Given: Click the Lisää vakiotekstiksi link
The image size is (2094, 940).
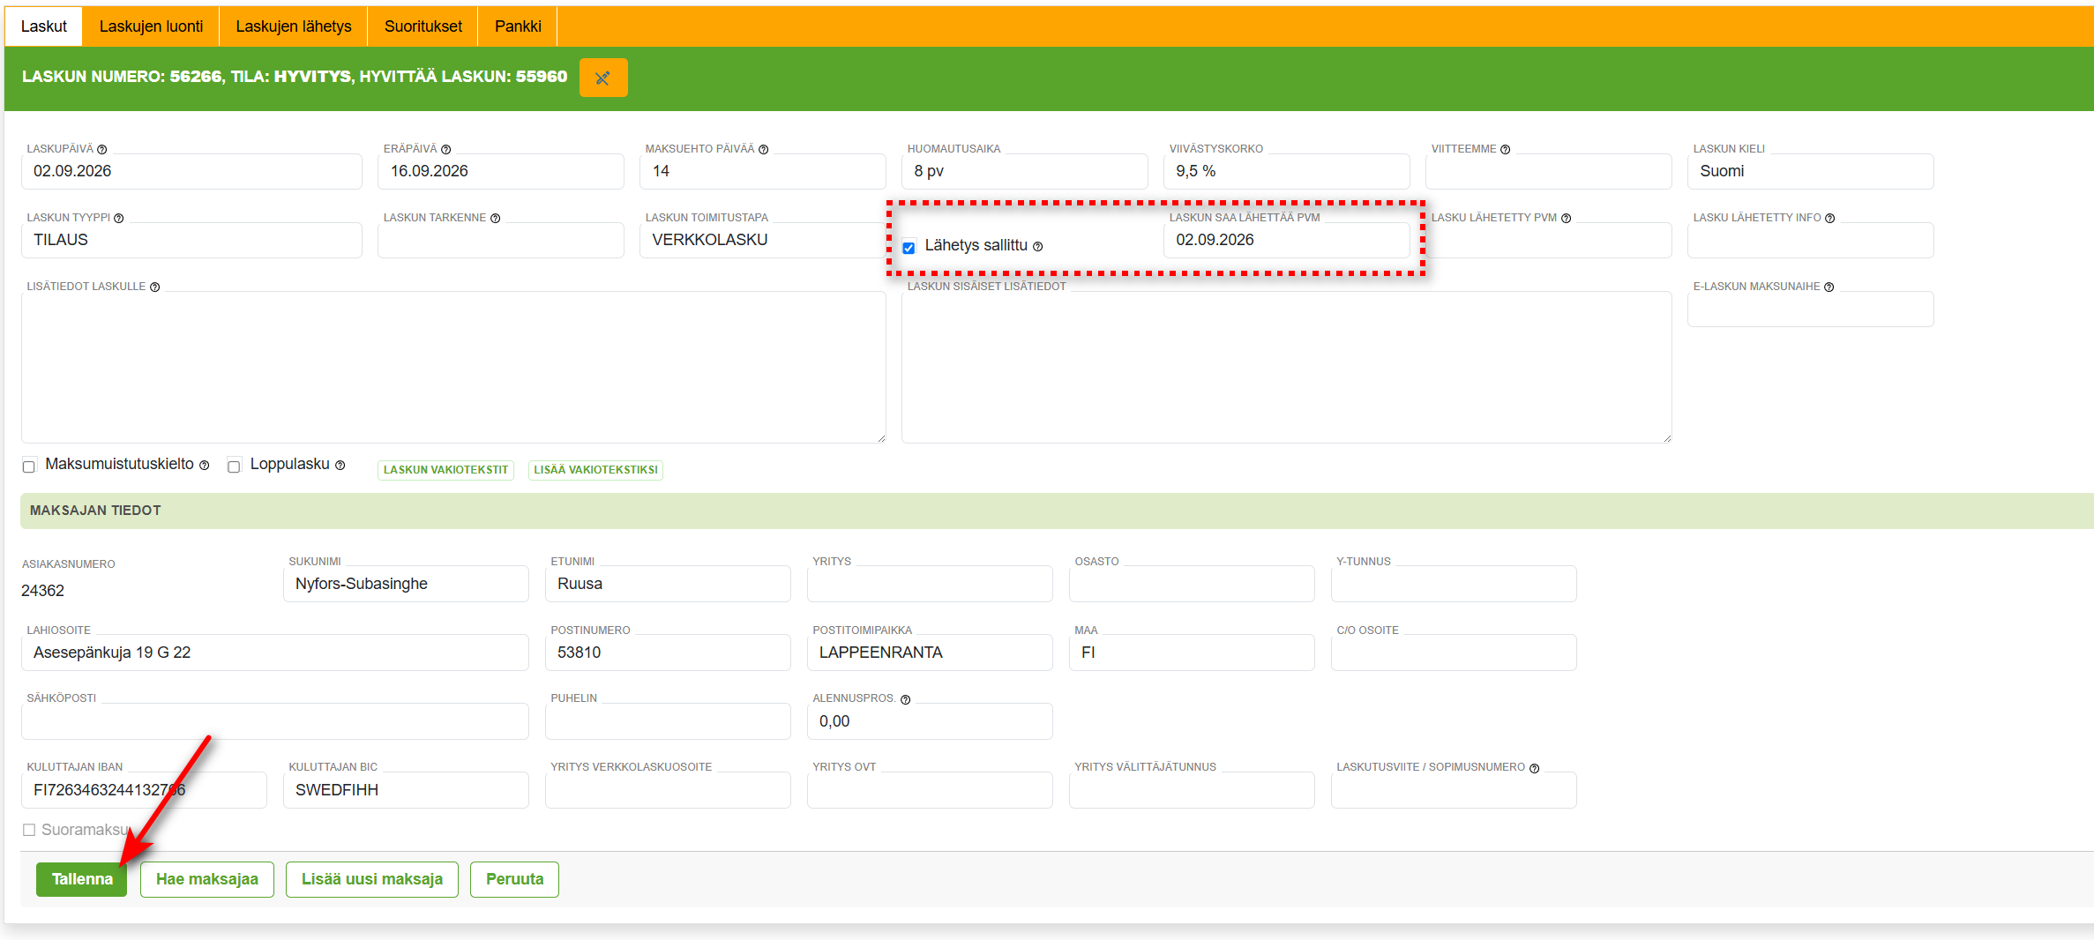Looking at the screenshot, I should 595,470.
